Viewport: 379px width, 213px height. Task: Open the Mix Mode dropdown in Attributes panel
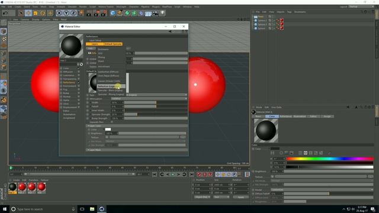322,180
